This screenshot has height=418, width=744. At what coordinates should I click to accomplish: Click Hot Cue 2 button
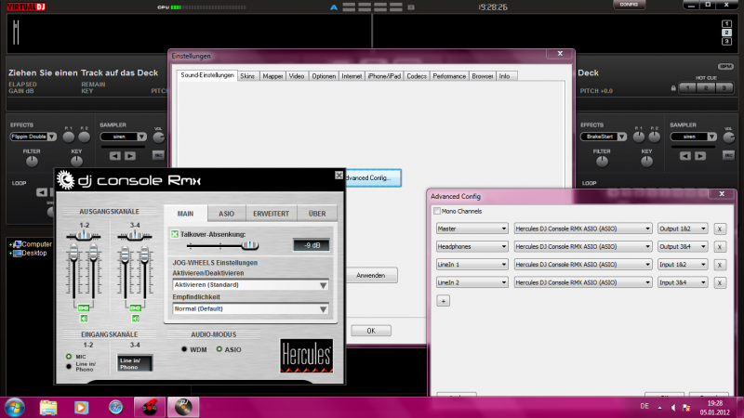point(706,87)
